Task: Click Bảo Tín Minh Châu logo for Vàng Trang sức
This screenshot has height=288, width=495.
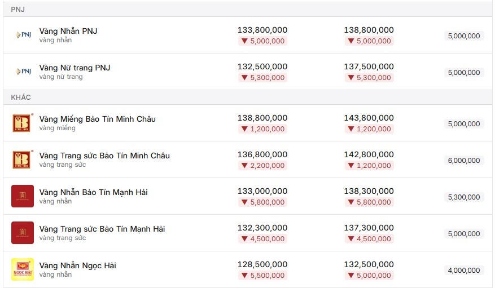Action: point(22,159)
